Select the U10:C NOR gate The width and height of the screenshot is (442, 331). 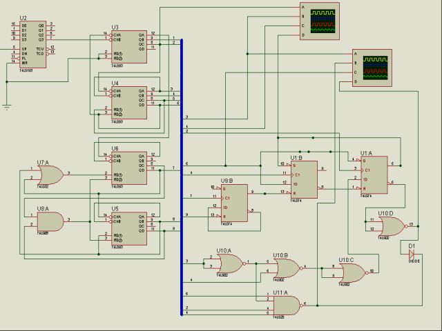click(x=352, y=272)
